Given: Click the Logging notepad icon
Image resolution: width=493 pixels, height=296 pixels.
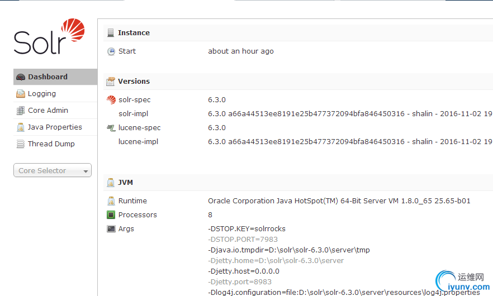Looking at the screenshot, I should point(21,94).
